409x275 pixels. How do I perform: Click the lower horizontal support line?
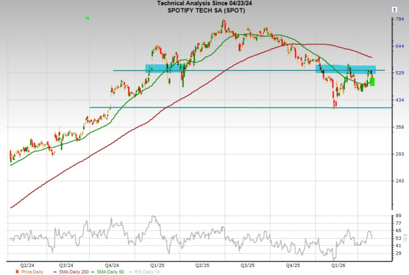(x=231, y=107)
